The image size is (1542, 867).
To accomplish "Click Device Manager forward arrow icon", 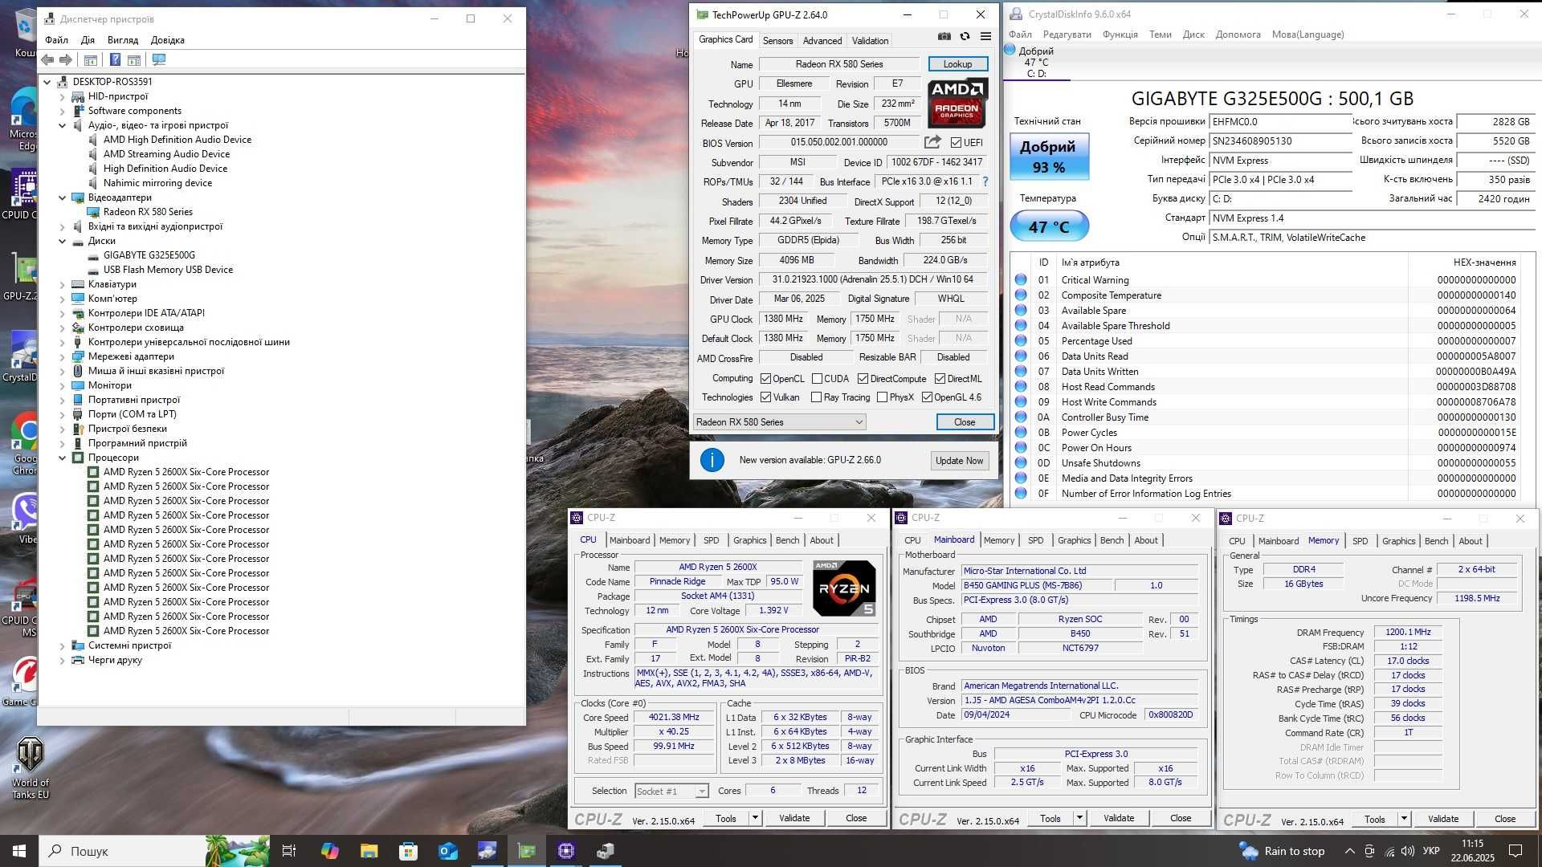I will 66,59.
